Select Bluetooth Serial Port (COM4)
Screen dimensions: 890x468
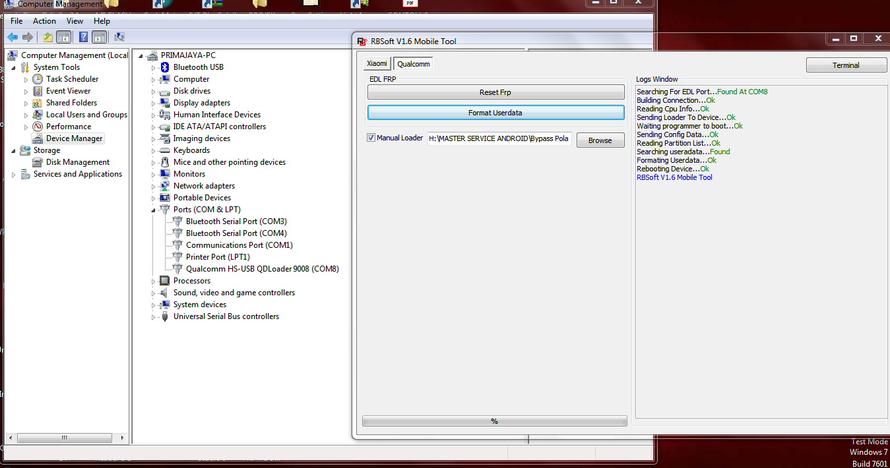coord(236,233)
